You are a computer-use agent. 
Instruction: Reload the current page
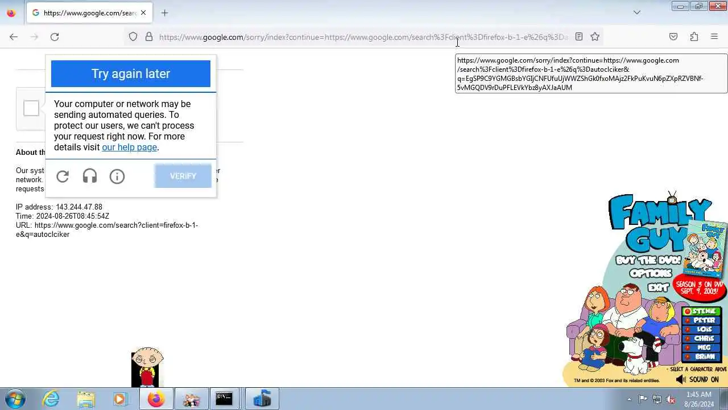[x=55, y=36]
